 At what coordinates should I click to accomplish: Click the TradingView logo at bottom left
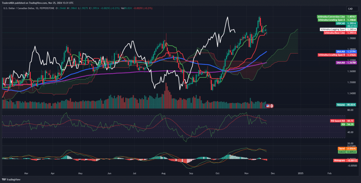tap(11, 179)
